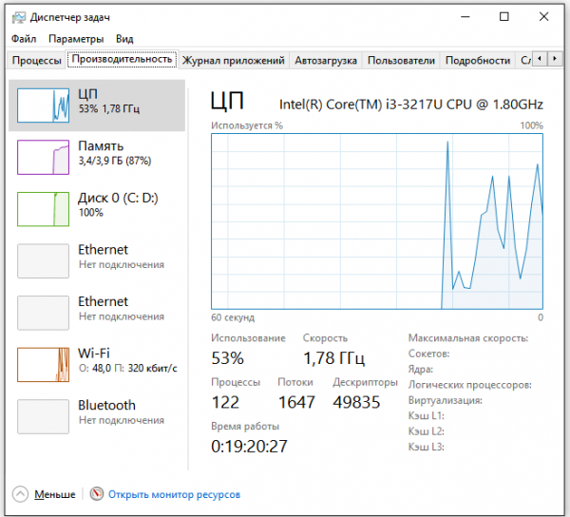Close the Task Manager window
The width and height of the screenshot is (570, 517).
[543, 17]
